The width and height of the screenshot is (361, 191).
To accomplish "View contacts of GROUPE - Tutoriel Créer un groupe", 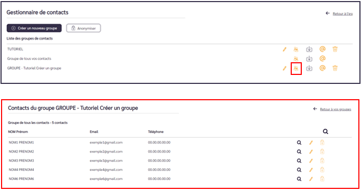I will coord(296,69).
